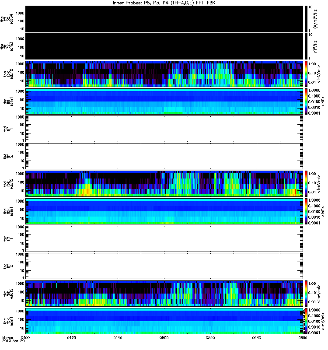Click the thd fbk scm1 color bar

[306, 211]
